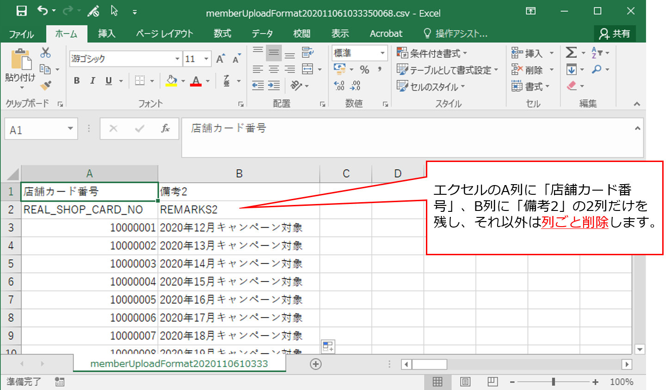Click the AutoSum sigma icon
The height and width of the screenshot is (390, 671).
tap(571, 53)
